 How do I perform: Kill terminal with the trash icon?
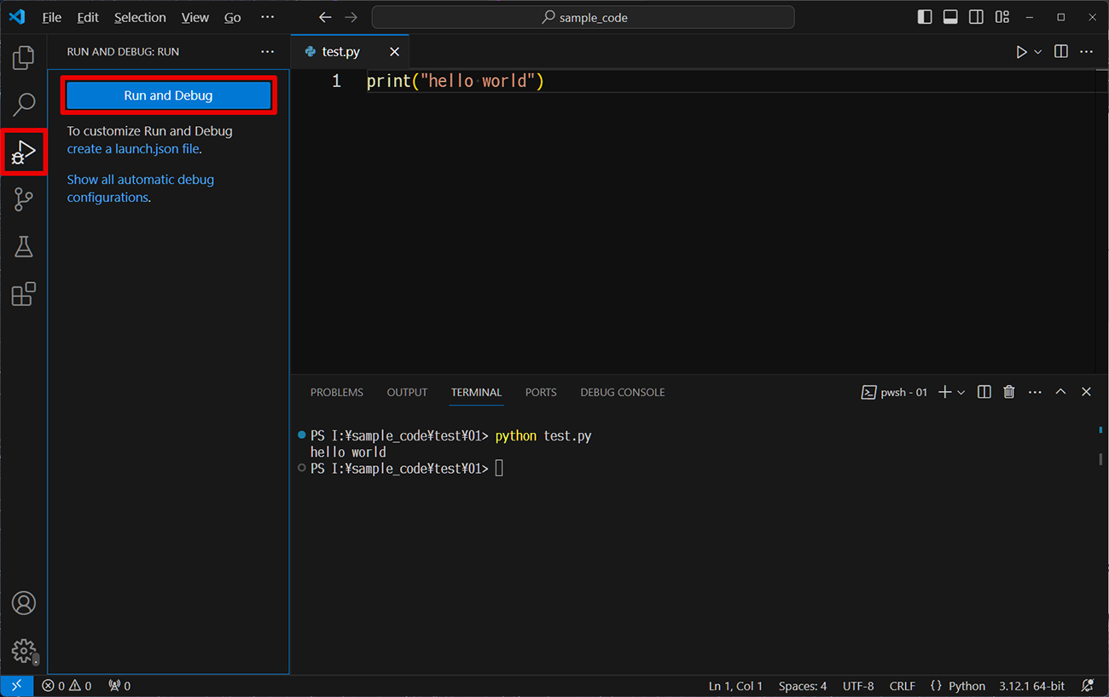pyautogui.click(x=1009, y=392)
